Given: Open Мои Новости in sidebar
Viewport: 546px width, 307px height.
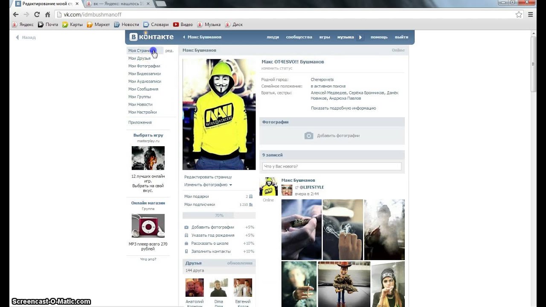Looking at the screenshot, I should tap(140, 104).
